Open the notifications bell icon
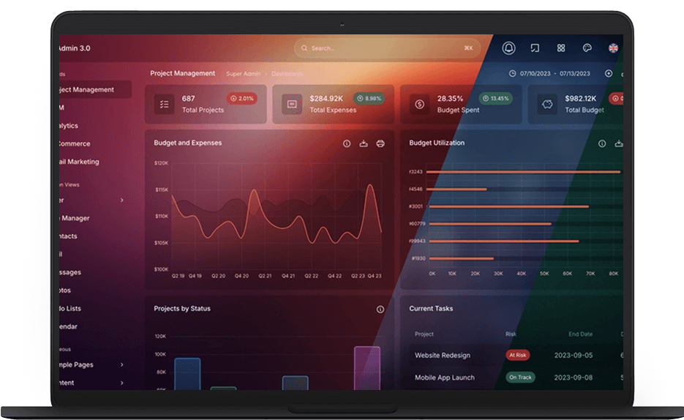Image resolution: width=684 pixels, height=420 pixels. coord(508,48)
